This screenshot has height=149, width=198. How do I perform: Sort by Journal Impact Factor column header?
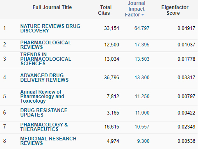[x=135, y=9]
